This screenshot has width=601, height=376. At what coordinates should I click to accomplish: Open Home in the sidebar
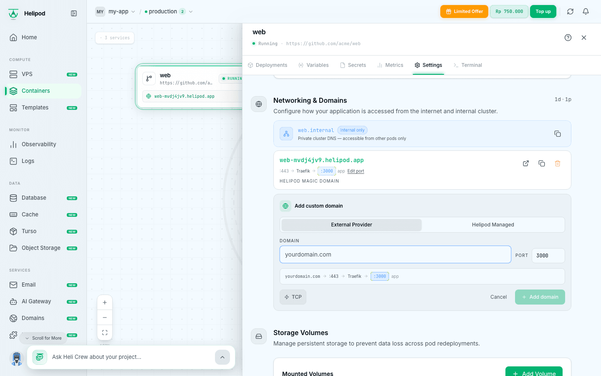coord(43,37)
